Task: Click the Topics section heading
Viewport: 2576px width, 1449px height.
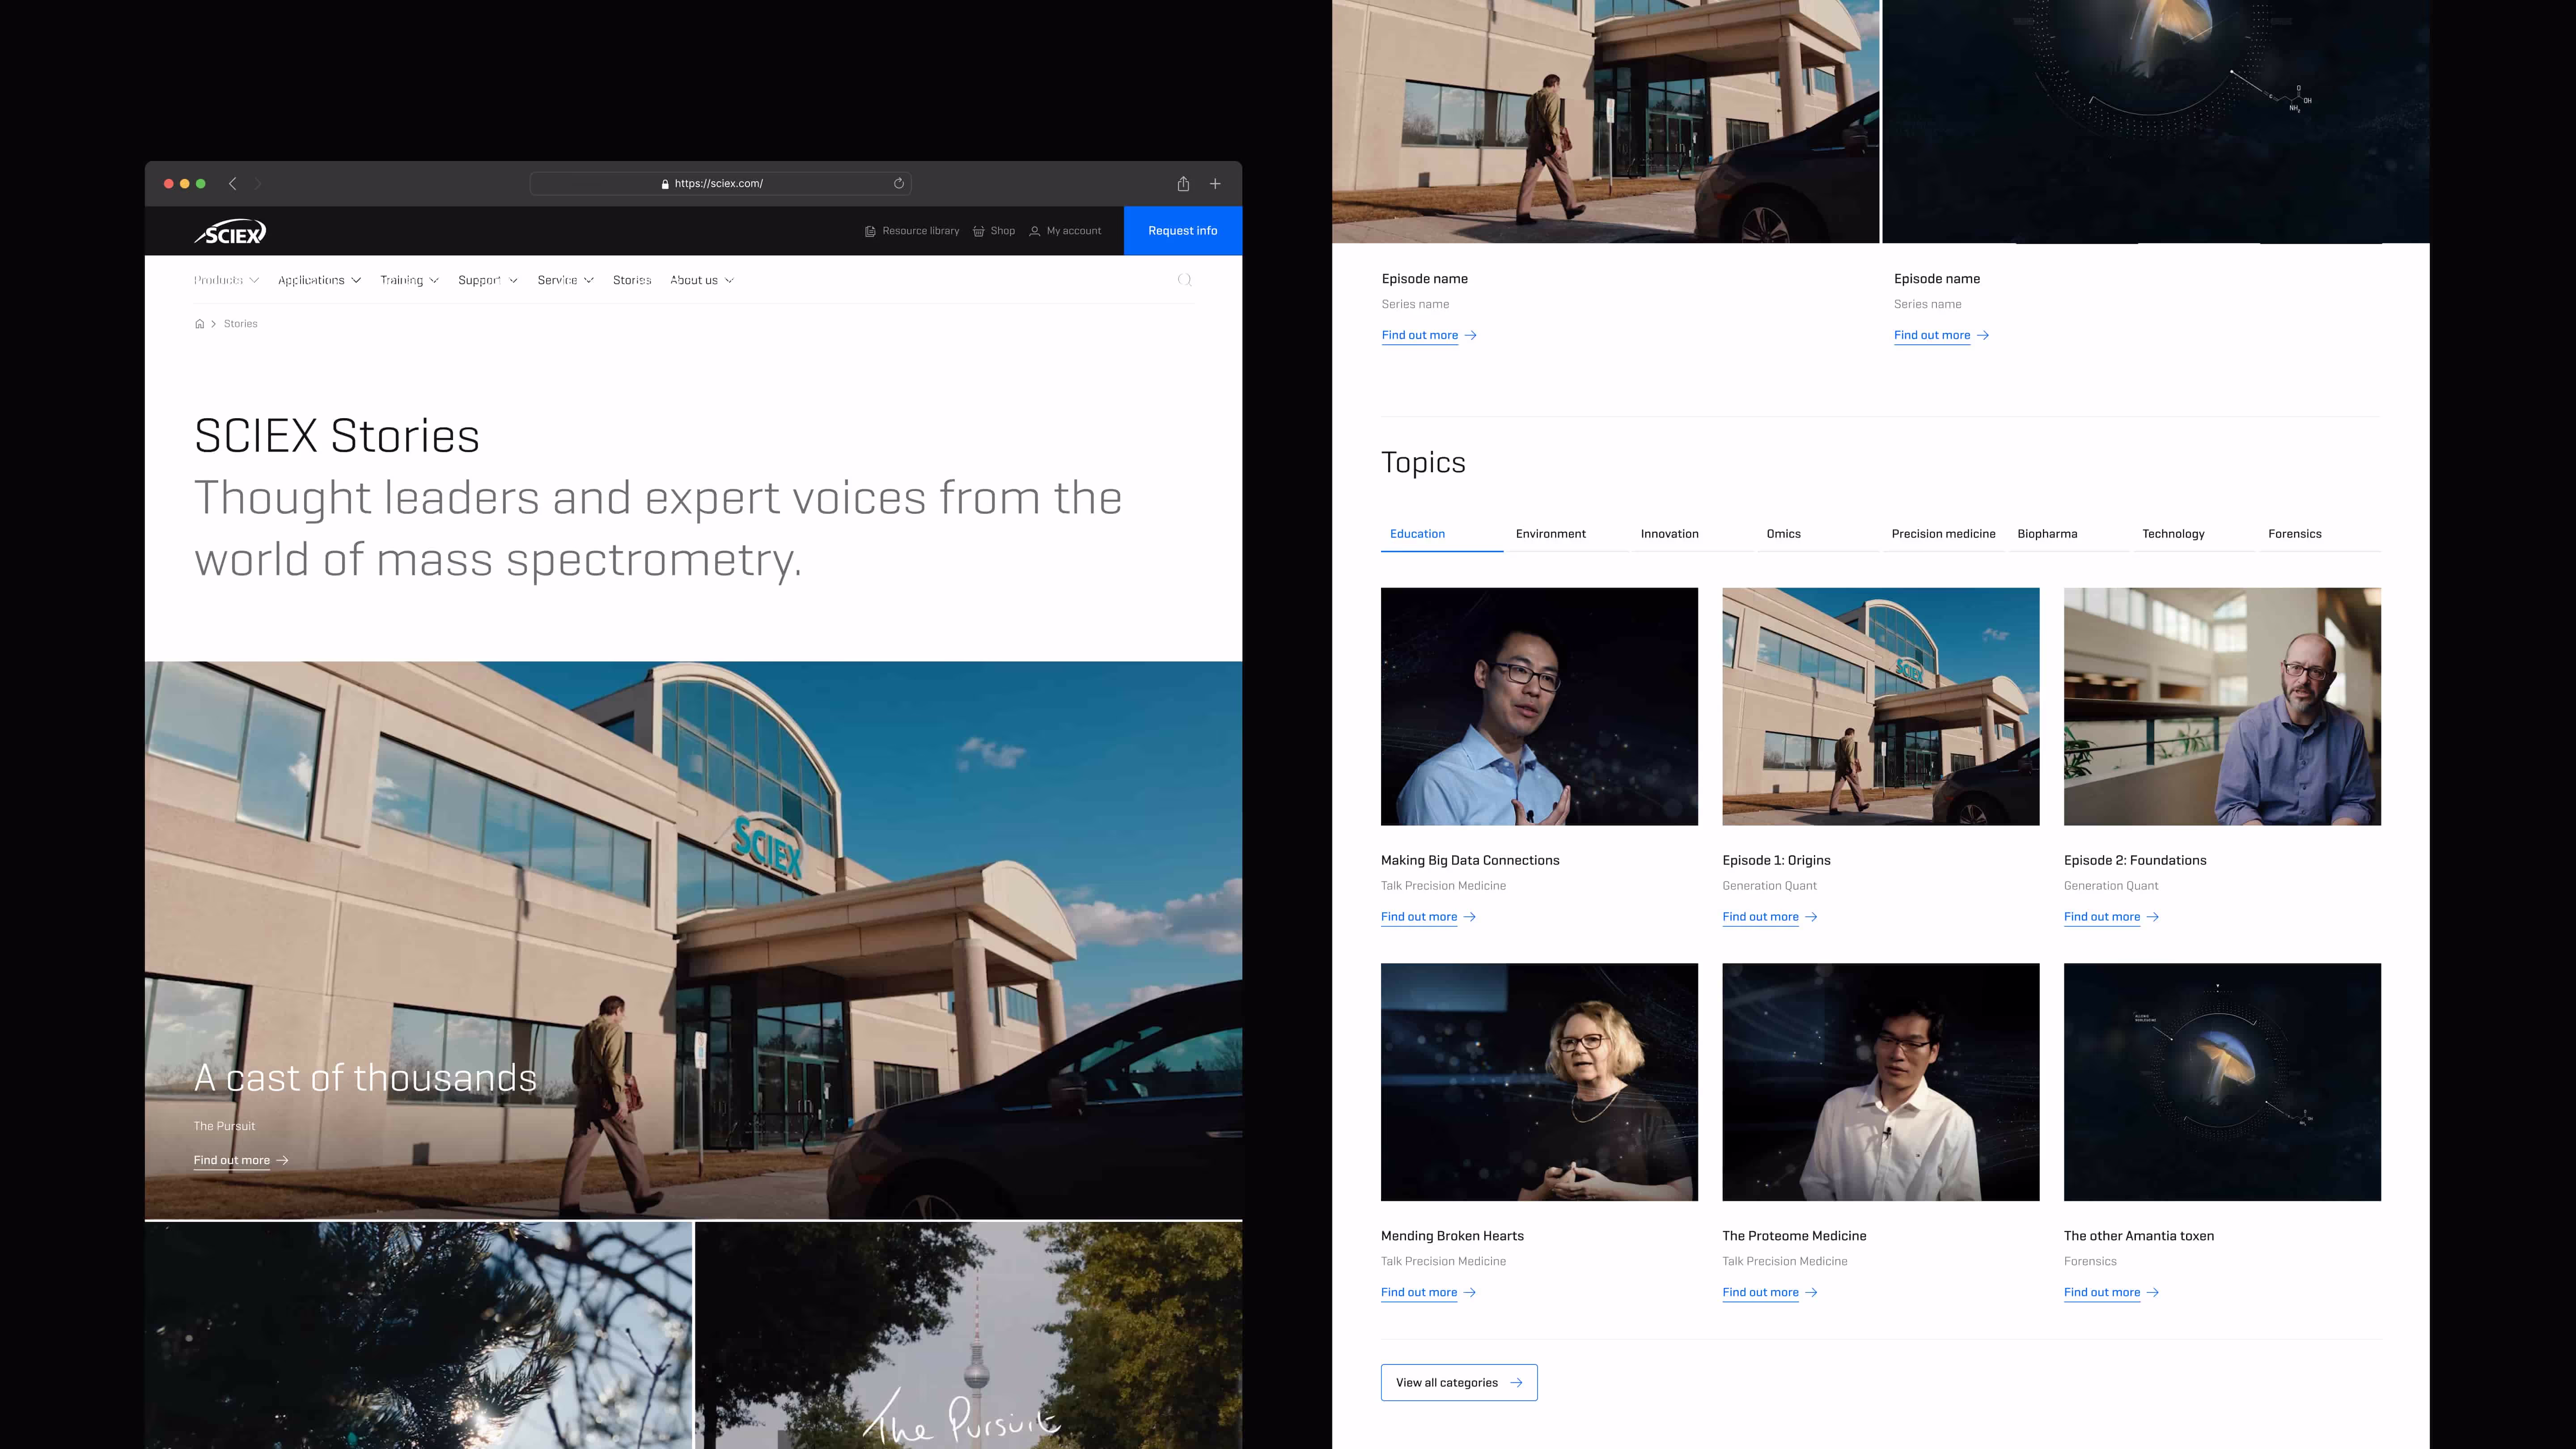Action: click(1423, 463)
